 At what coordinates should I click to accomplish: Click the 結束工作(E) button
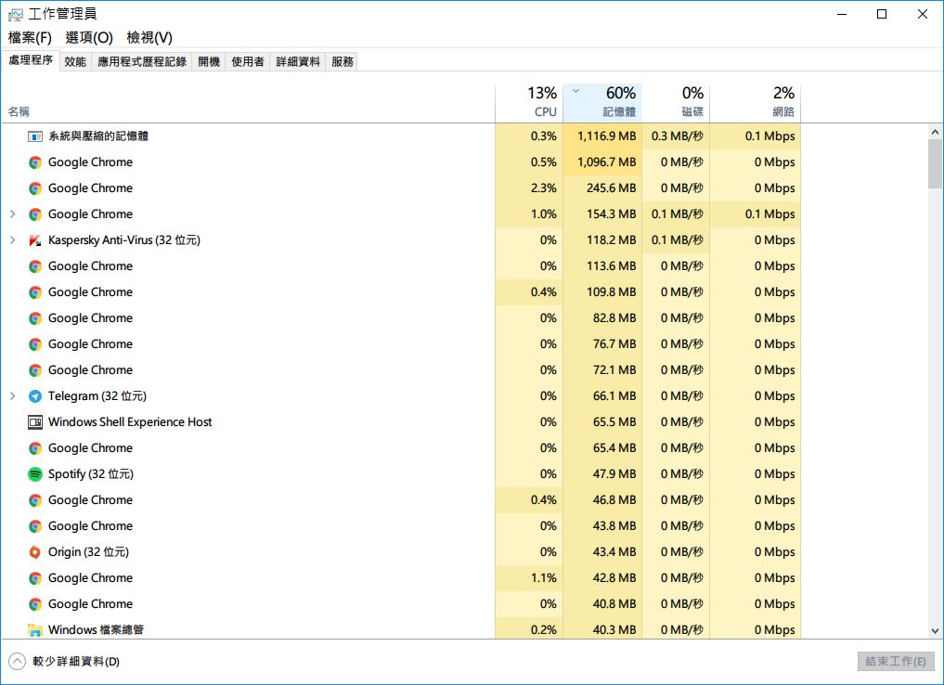[896, 662]
